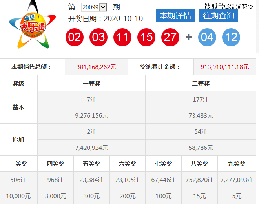Click the 23,105注 cell
Image resolution: width=259 pixels, height=204 pixels.
(128, 180)
